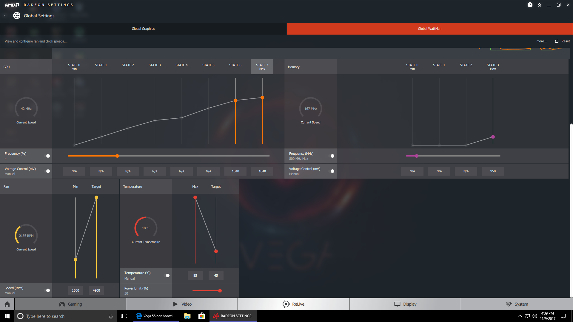573x322 pixels.
Task: Go back with the arrow icon
Action: [5, 16]
